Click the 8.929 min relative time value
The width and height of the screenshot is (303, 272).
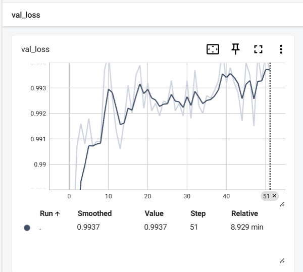247,227
